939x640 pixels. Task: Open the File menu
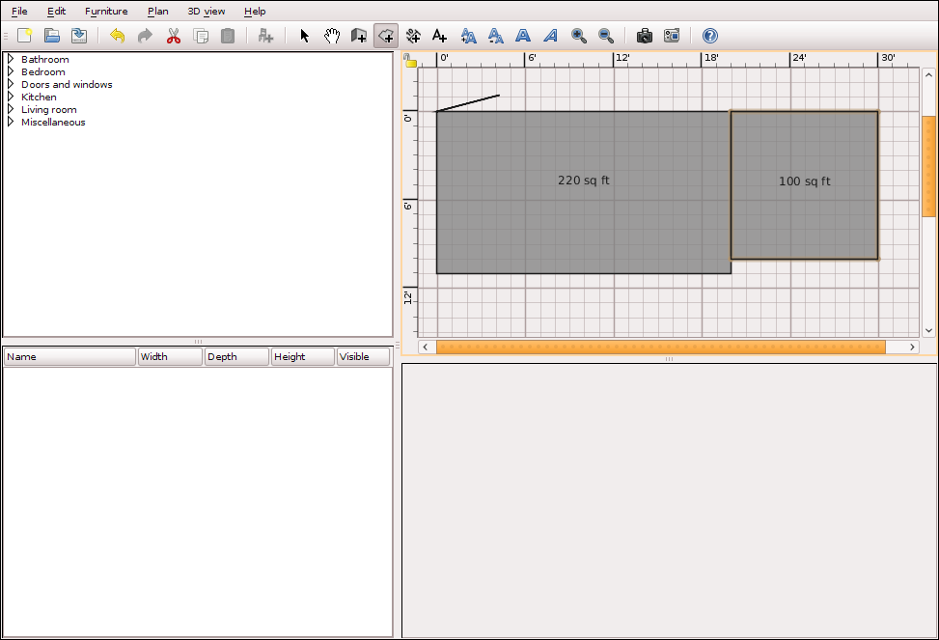pos(19,11)
